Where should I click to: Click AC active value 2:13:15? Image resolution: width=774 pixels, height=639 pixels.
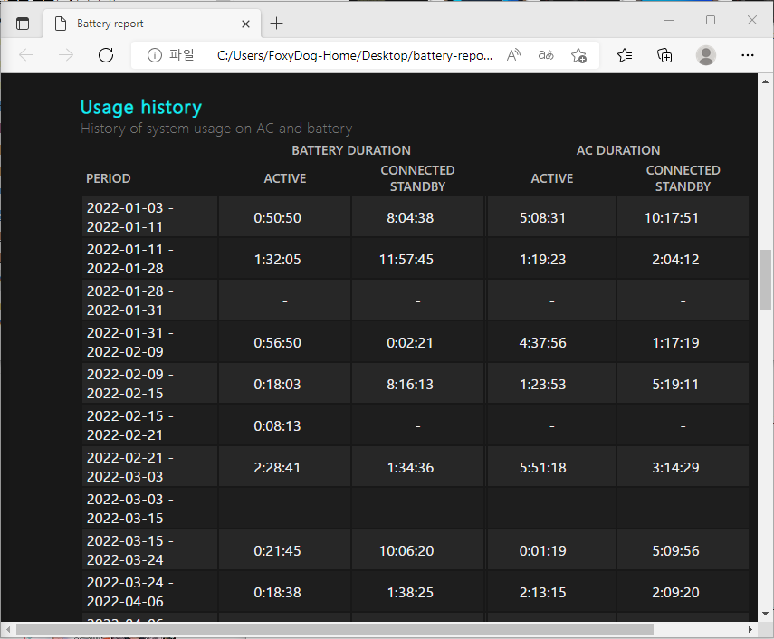tap(542, 592)
